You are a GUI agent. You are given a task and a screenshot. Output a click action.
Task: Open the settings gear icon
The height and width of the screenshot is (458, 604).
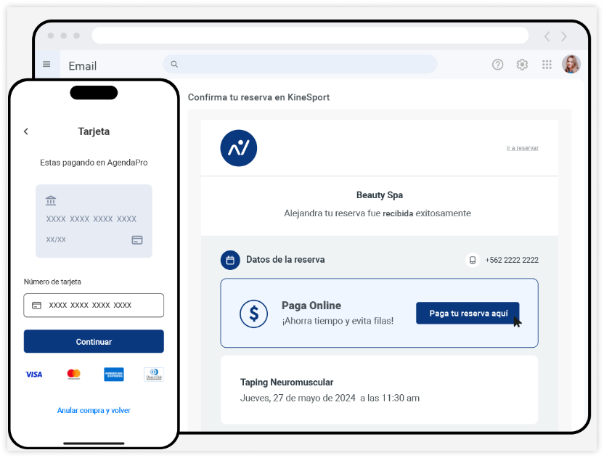click(x=522, y=65)
